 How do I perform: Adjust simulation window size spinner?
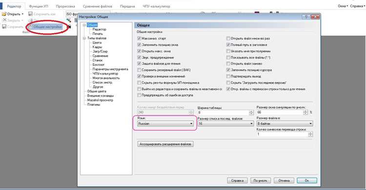305,113
